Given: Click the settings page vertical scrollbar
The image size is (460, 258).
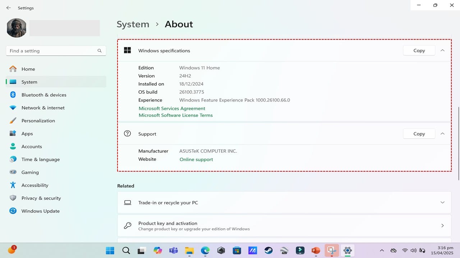Looking at the screenshot, I should [458, 143].
